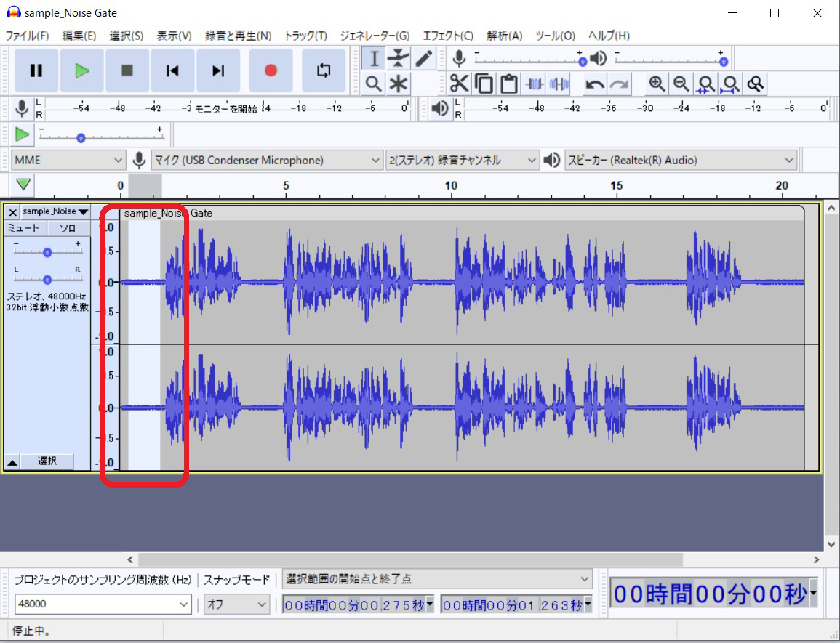Click the Cut scissors icon
Viewport: 840px width, 643px height.
459,84
